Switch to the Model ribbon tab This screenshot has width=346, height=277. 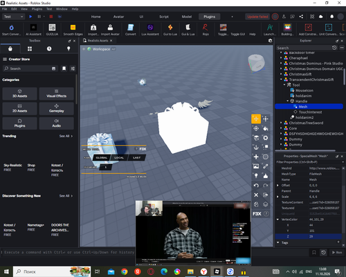pos(187,17)
